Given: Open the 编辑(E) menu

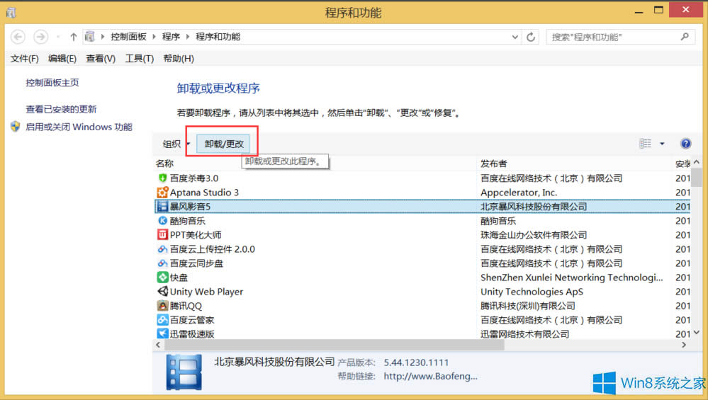Looking at the screenshot, I should [62, 59].
